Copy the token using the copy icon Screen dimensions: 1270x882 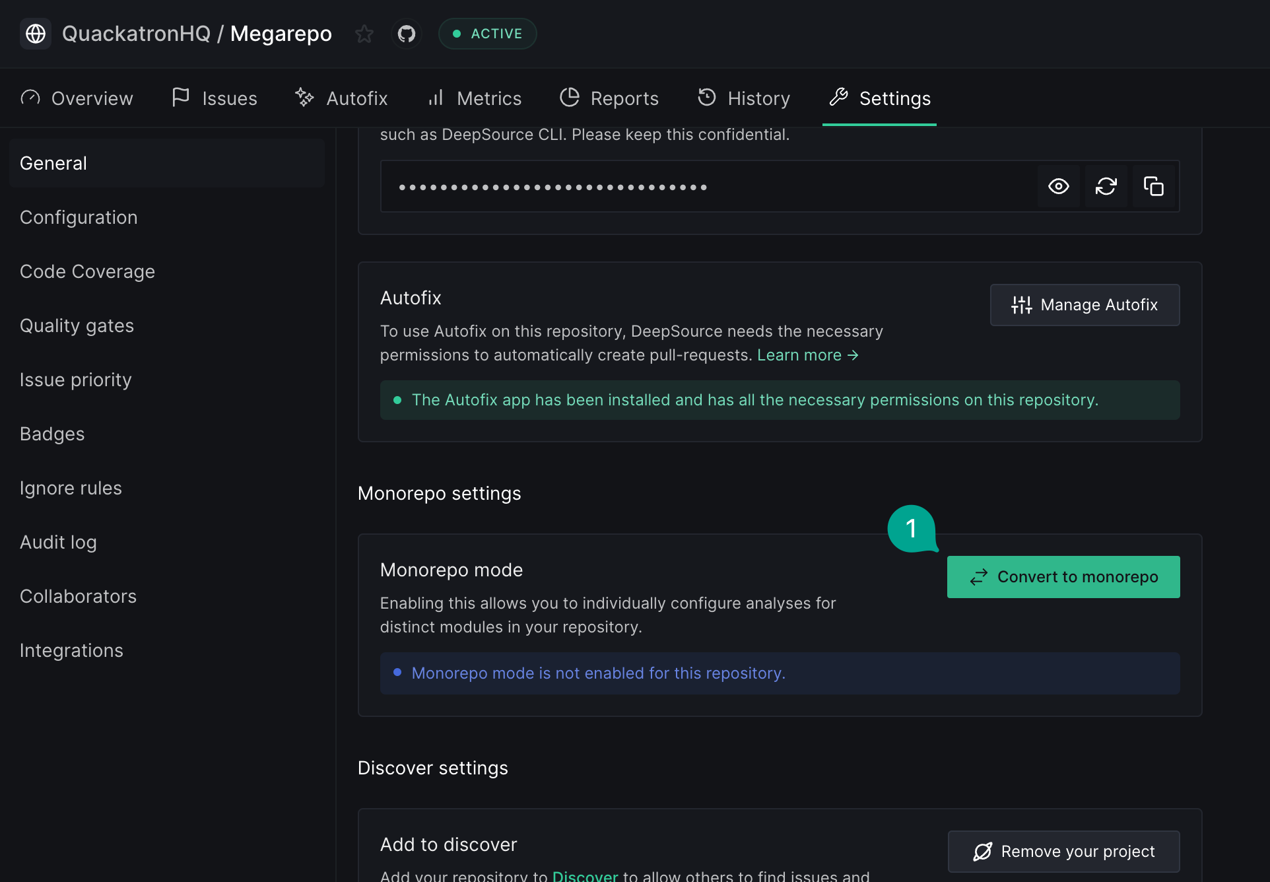pos(1153,187)
